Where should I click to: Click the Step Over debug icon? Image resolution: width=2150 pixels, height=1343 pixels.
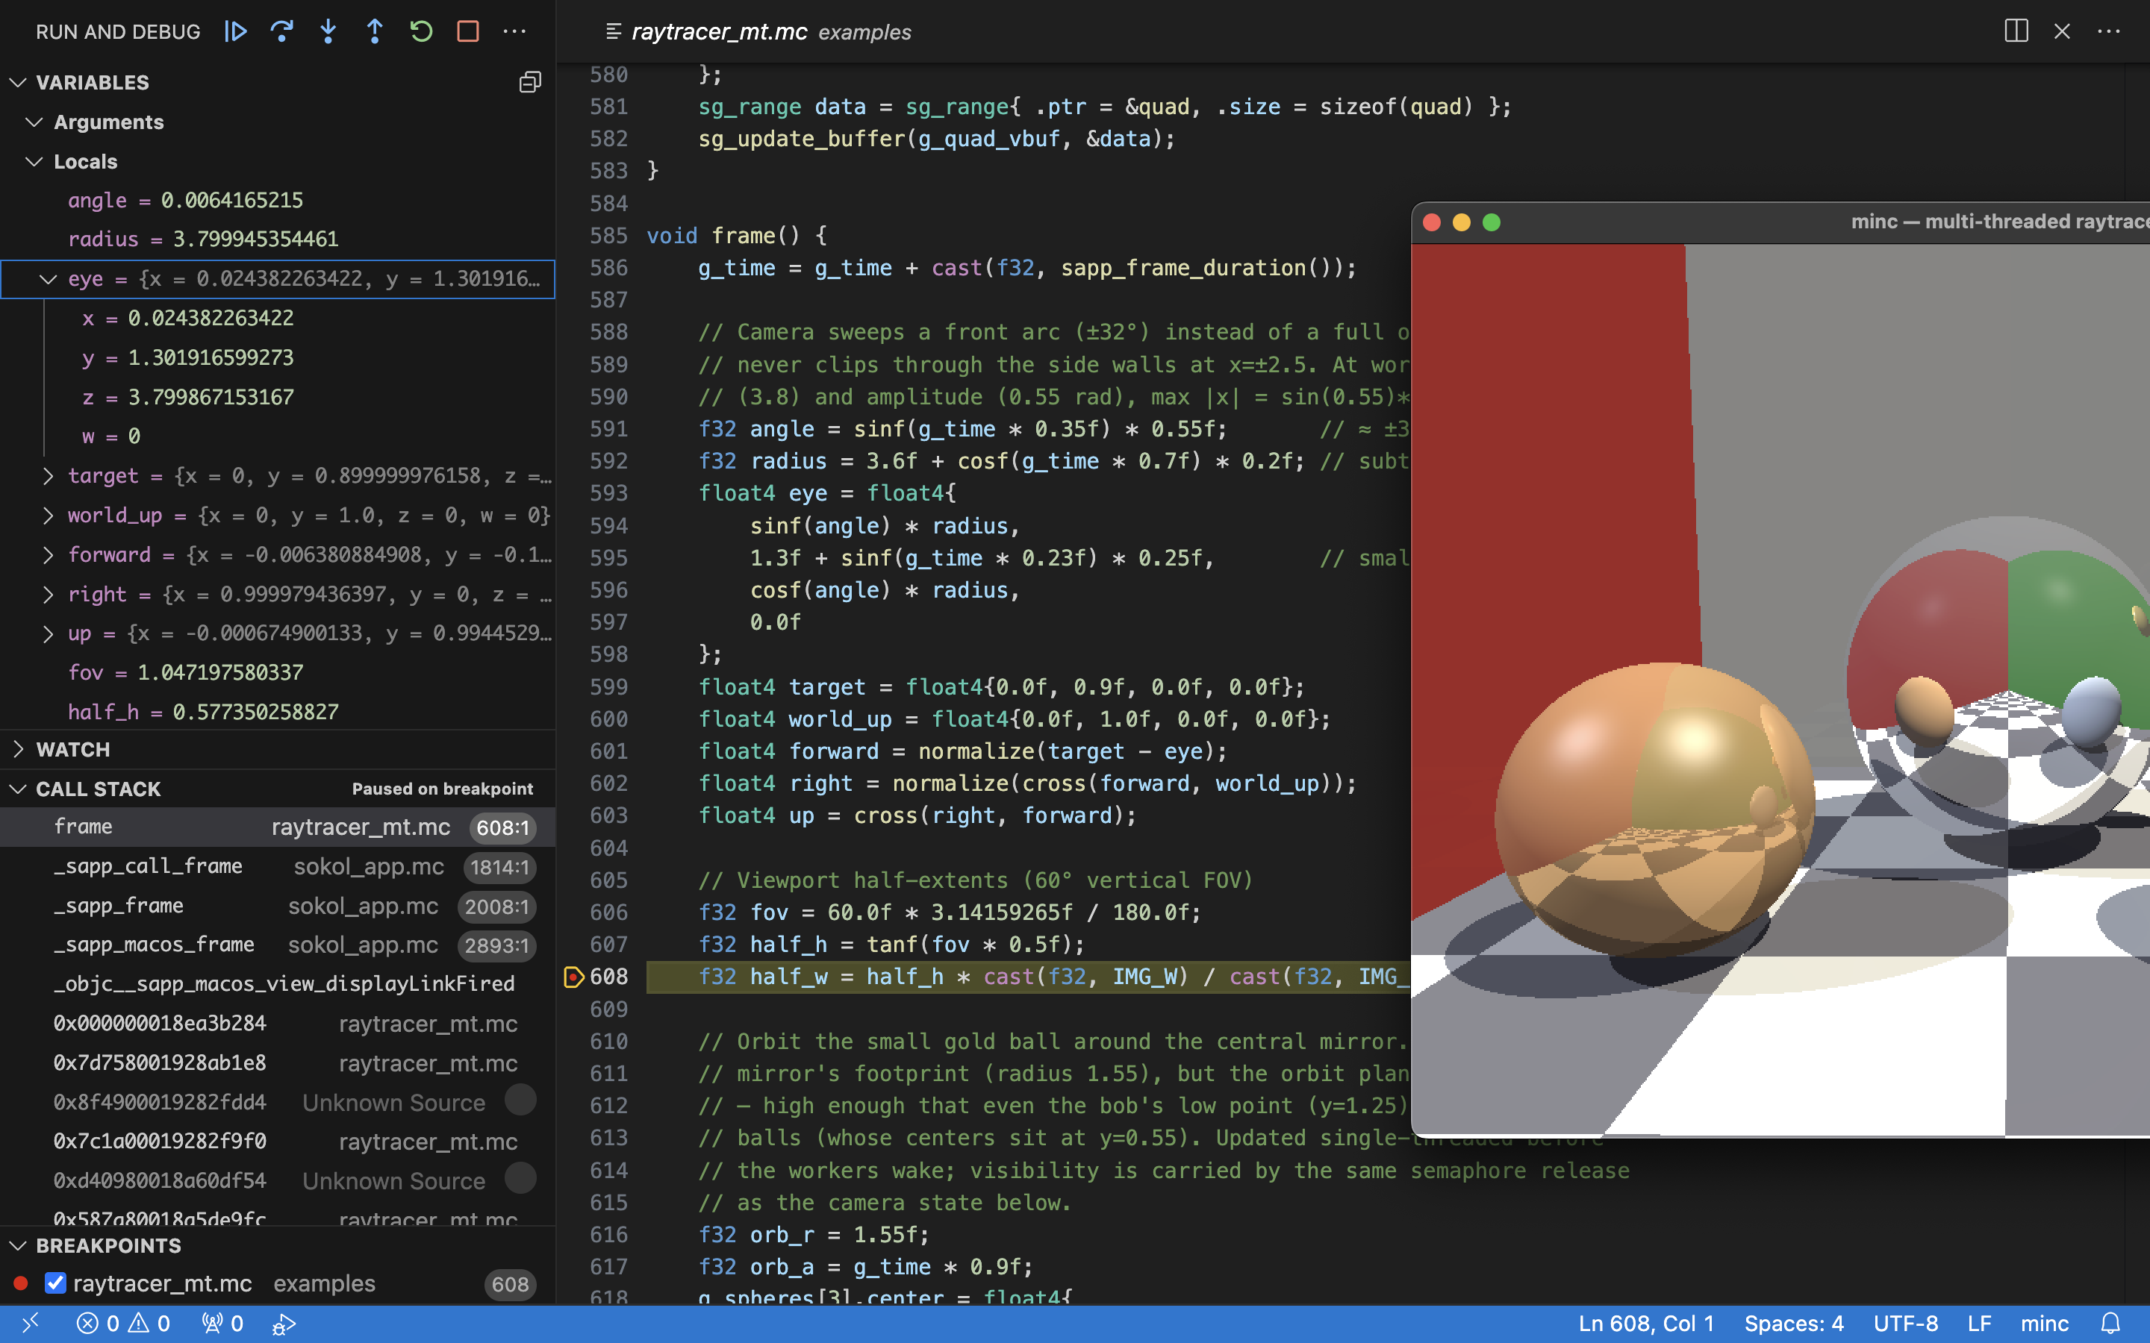coord(281,32)
